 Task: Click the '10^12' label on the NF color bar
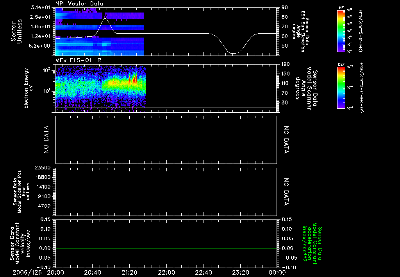(350, 10)
